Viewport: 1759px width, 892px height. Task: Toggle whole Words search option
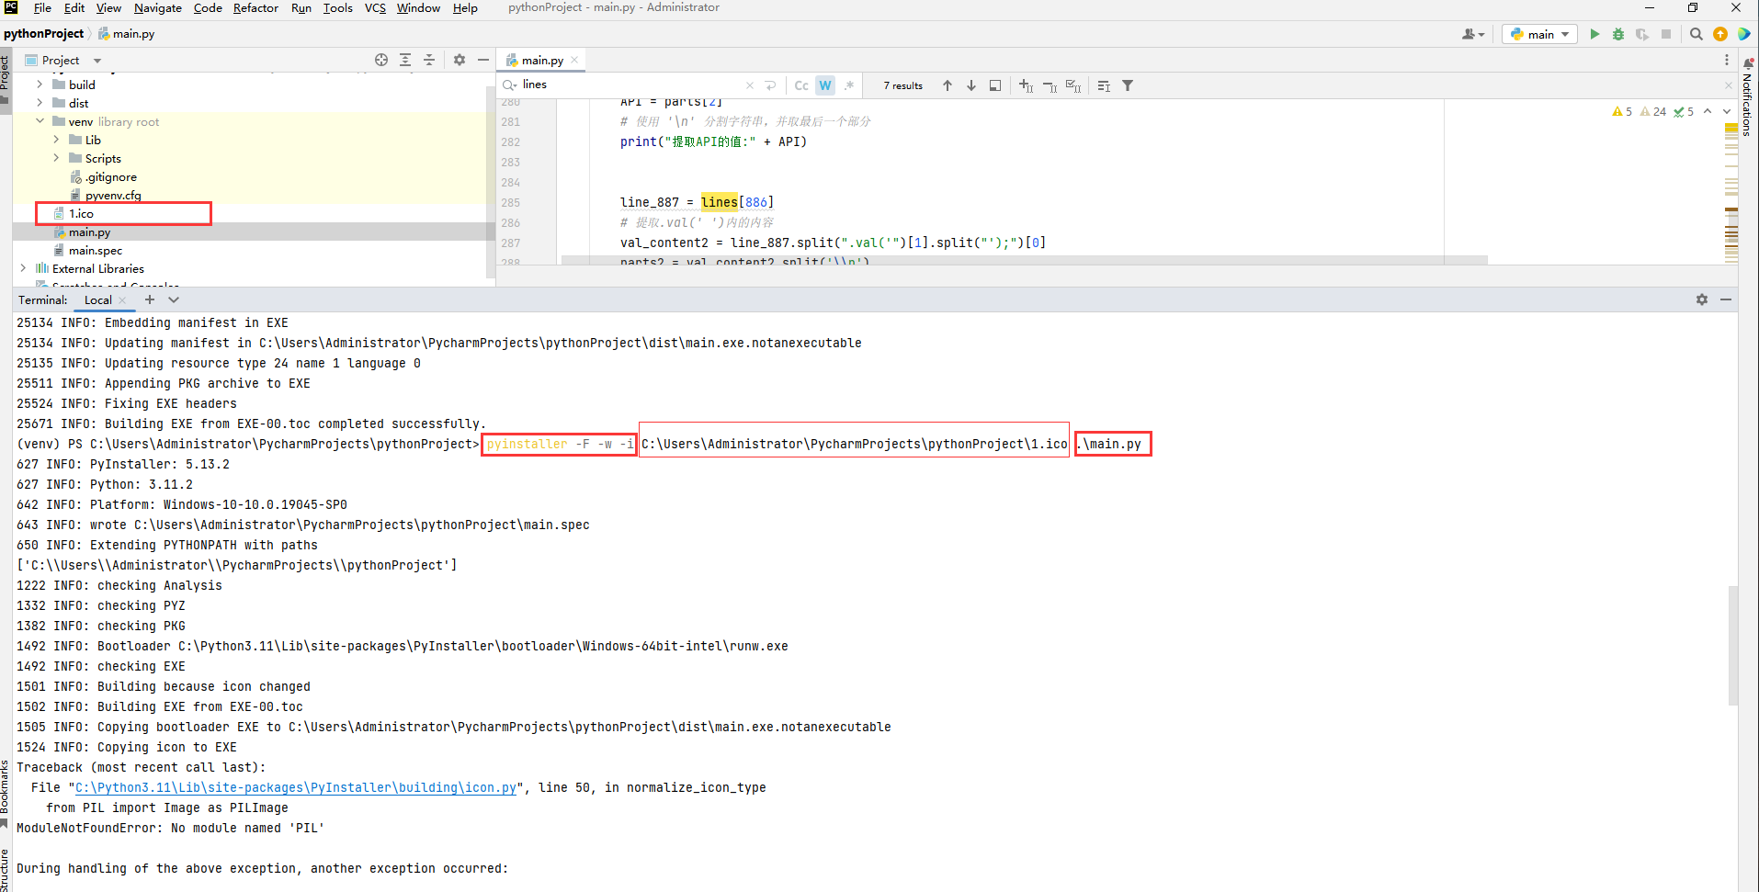coord(825,85)
